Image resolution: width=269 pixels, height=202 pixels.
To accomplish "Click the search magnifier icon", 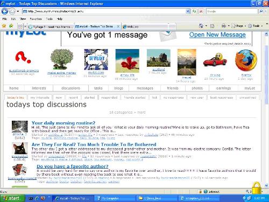I will click(261, 11).
